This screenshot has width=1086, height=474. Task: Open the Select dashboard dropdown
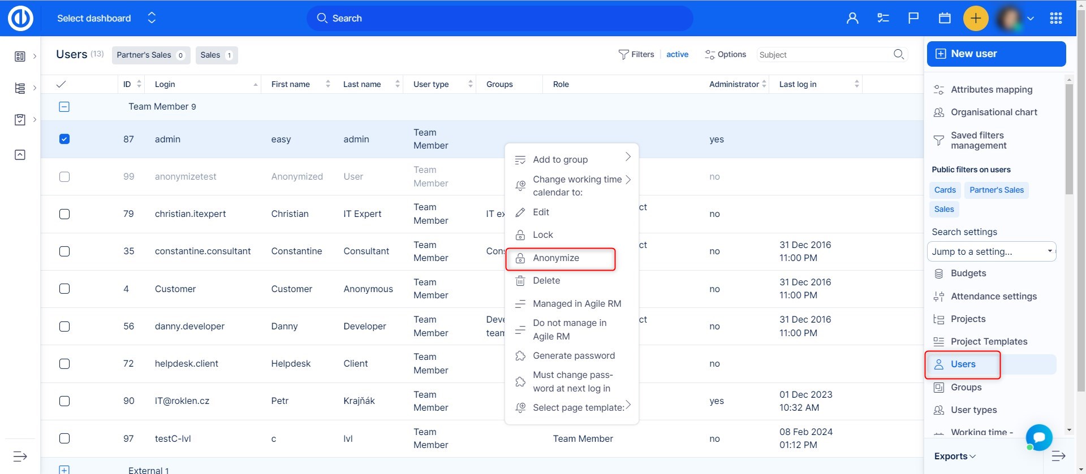coord(106,18)
